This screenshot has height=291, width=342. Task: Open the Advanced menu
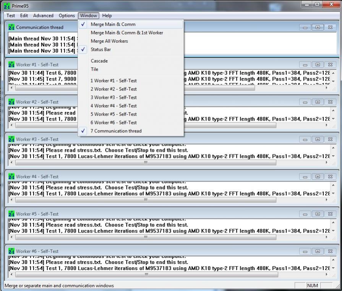point(43,16)
